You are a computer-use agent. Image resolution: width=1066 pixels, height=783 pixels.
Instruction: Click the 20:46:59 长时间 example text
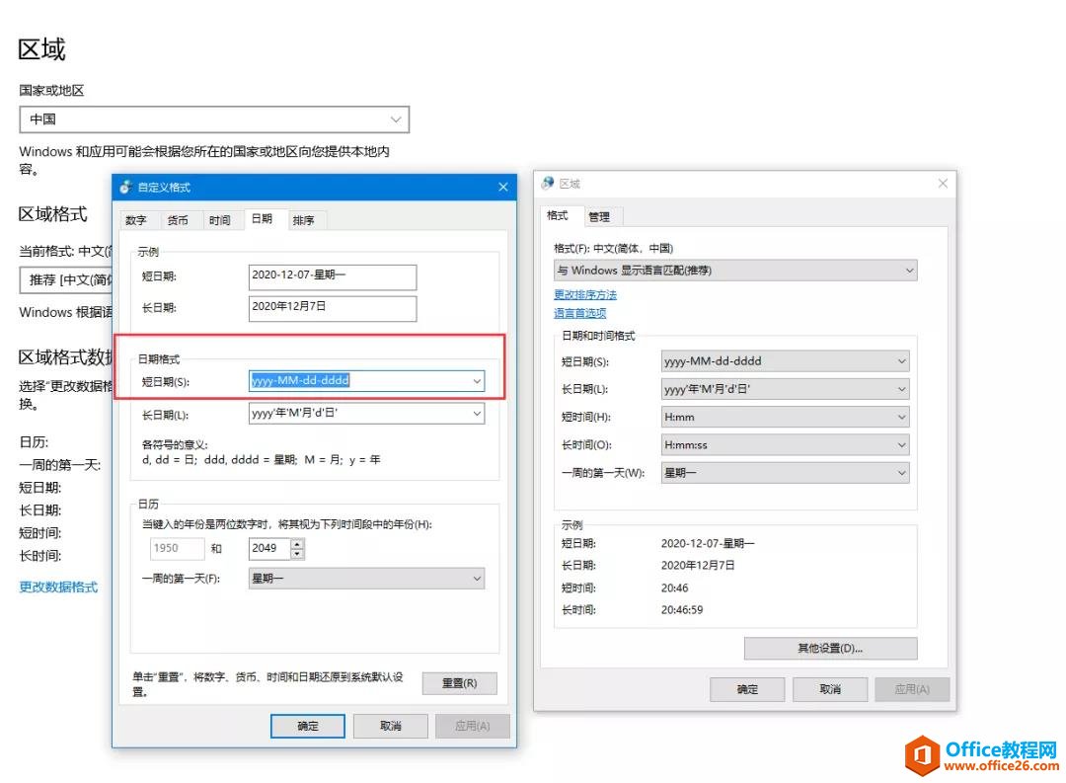pos(682,609)
